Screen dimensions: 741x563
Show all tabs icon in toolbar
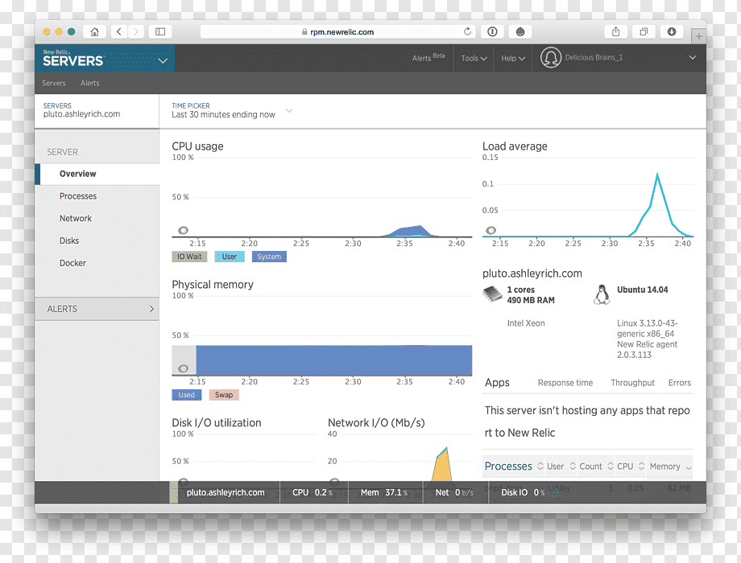pos(644,31)
